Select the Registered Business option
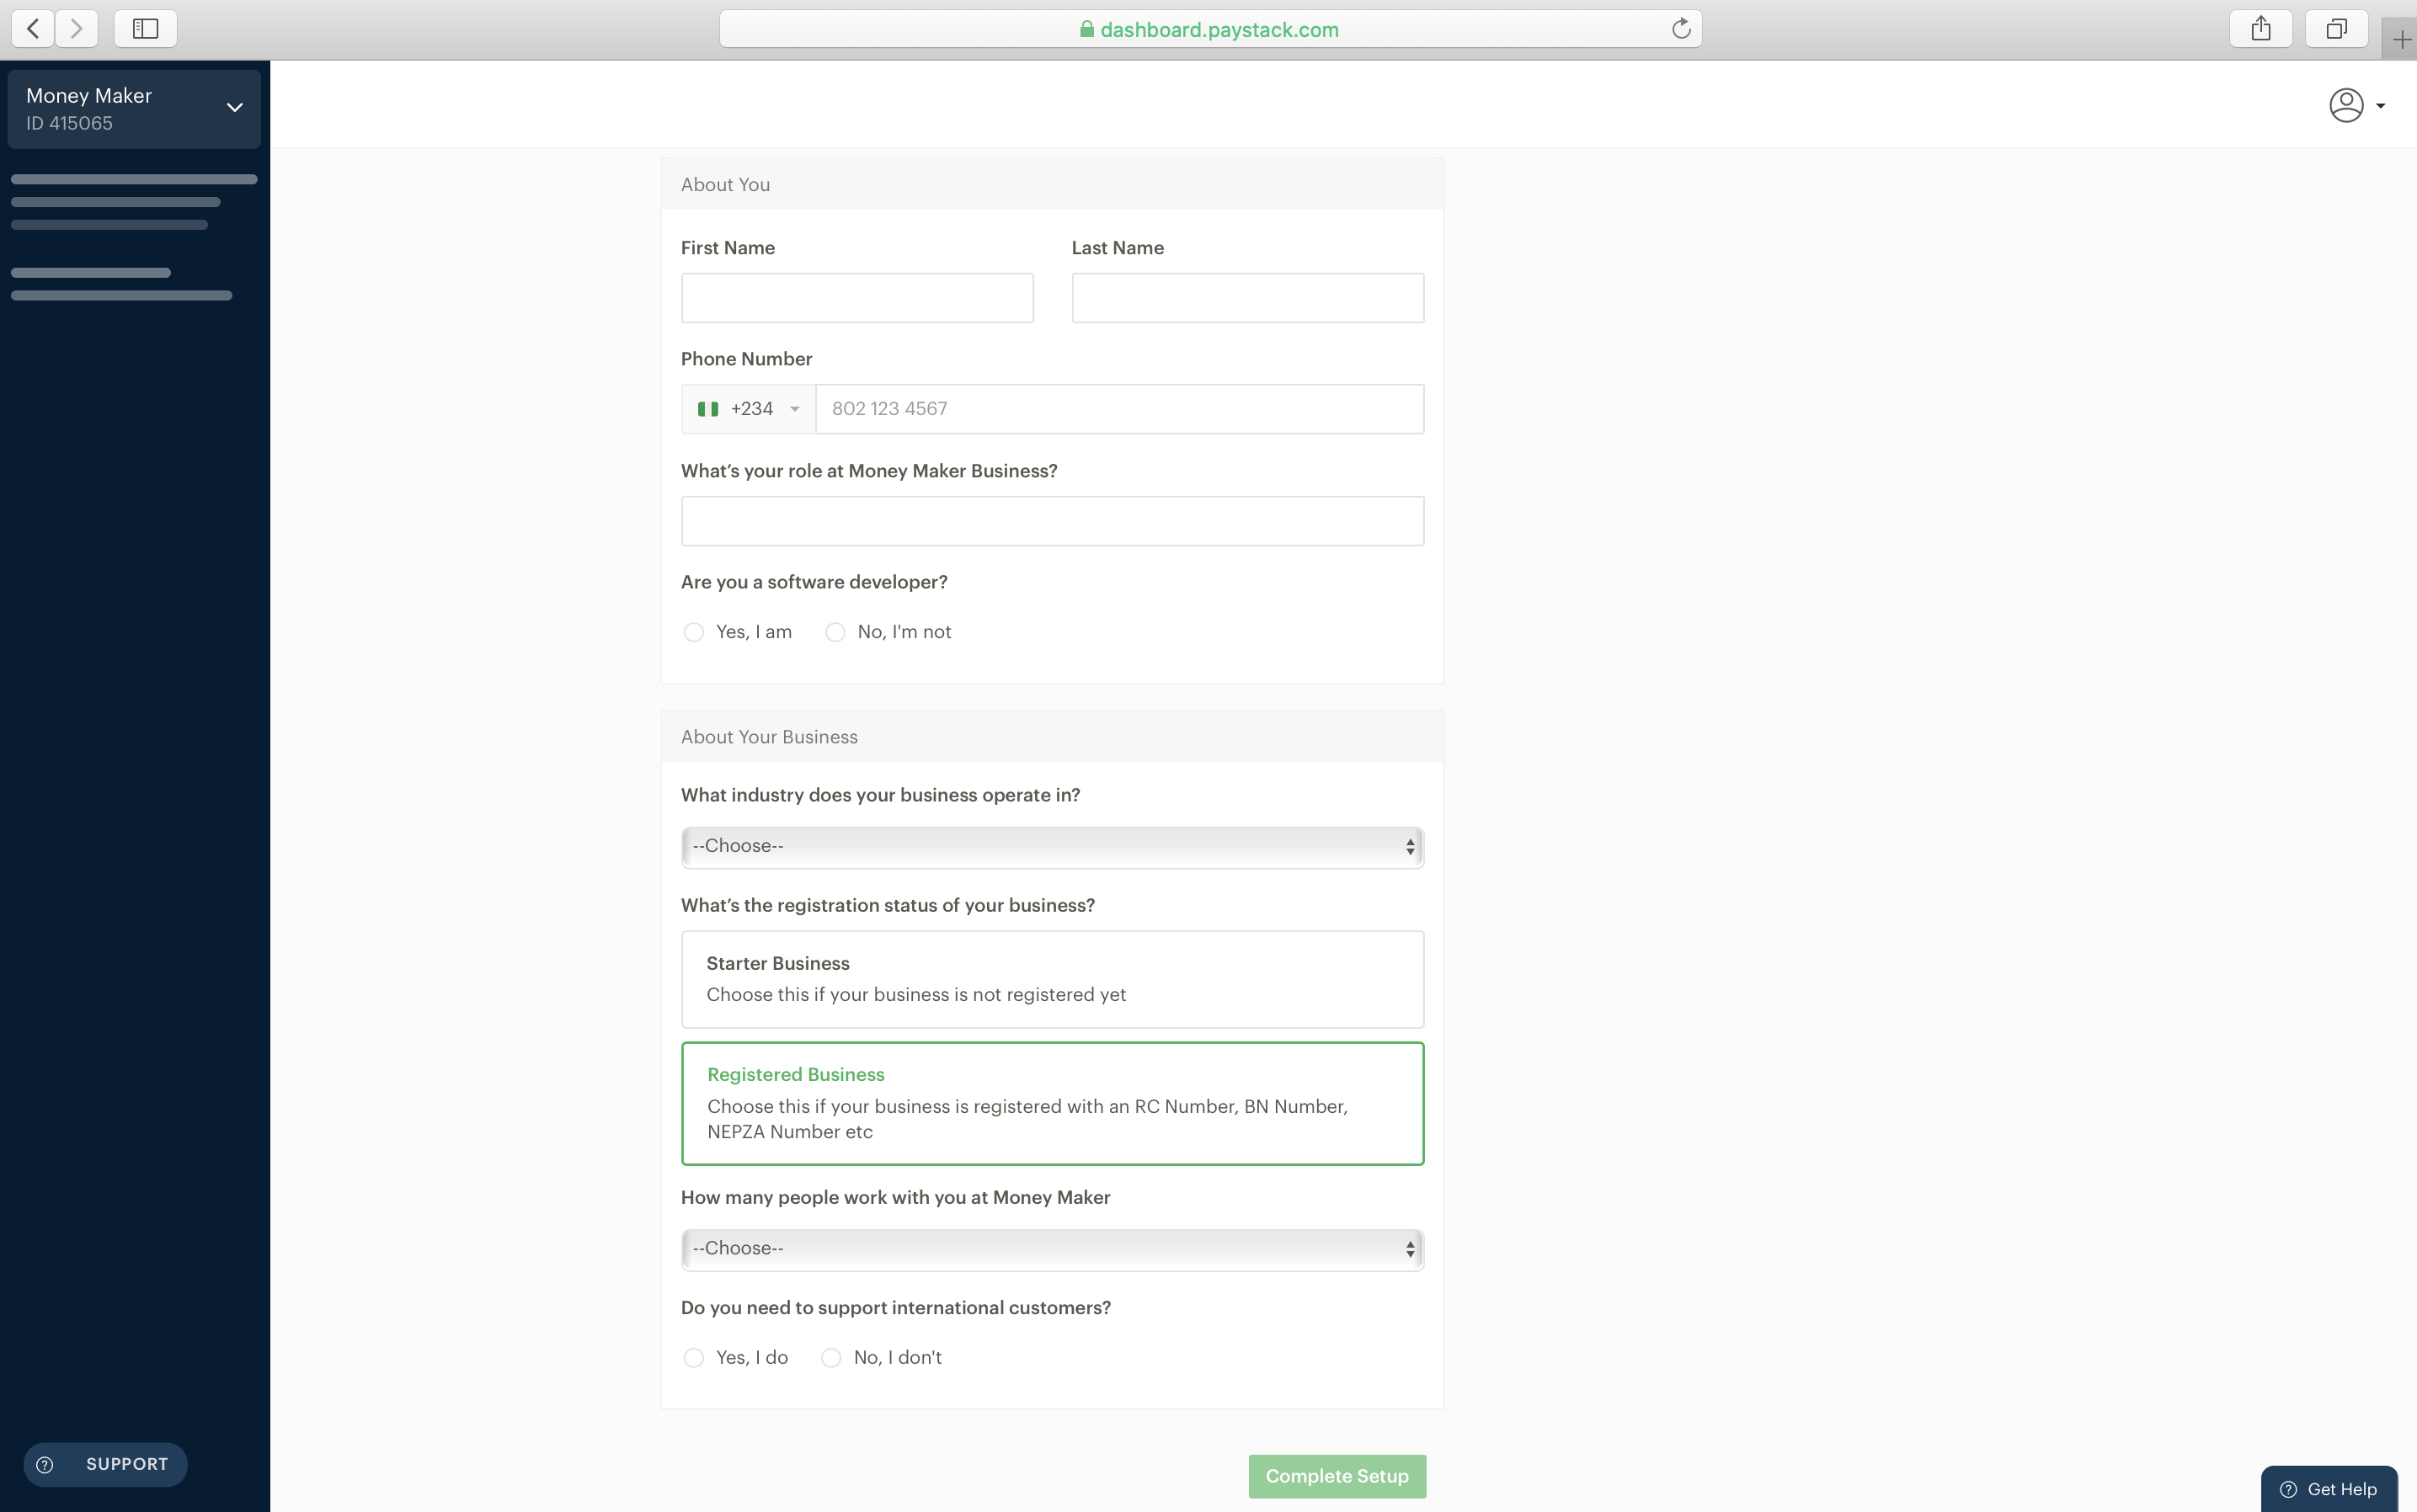 1053,1103
